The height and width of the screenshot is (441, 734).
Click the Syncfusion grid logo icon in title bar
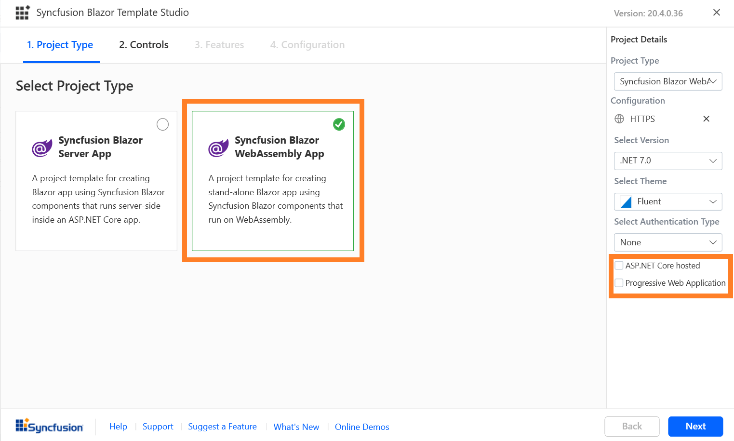coord(22,13)
